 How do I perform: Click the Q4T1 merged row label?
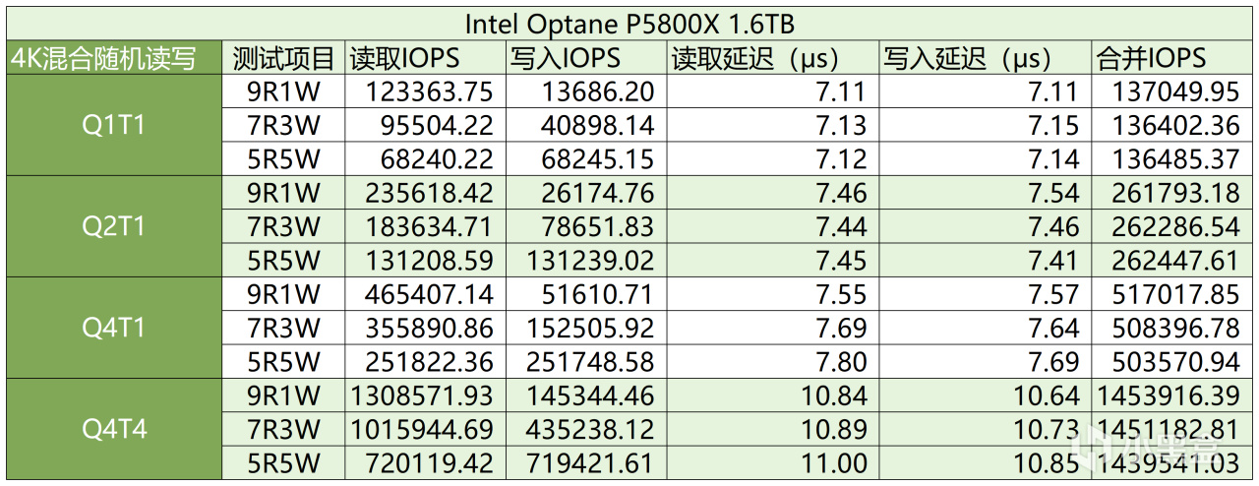[x=114, y=327]
